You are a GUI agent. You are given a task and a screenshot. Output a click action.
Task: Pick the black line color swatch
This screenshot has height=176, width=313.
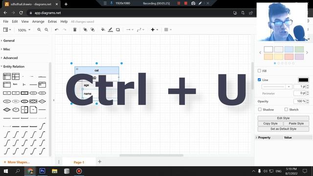[303, 80]
